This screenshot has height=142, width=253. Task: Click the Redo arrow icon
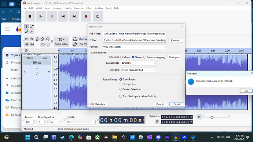click(48, 44)
